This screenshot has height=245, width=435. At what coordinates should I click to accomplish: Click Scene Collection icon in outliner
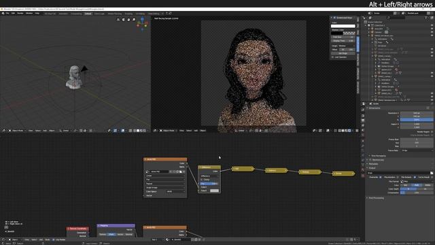pos(366,22)
